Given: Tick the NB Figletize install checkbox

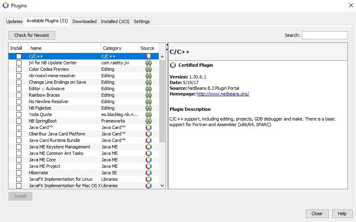Looking at the screenshot, I should pyautogui.click(x=19, y=108).
